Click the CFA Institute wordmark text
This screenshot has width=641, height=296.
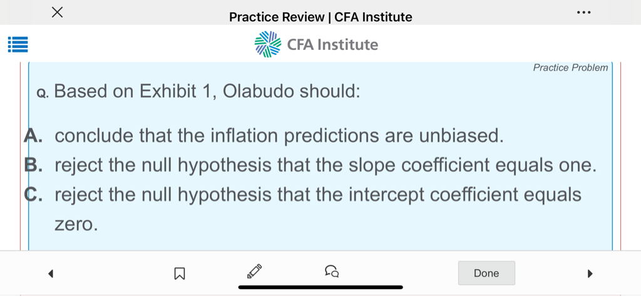(x=332, y=45)
